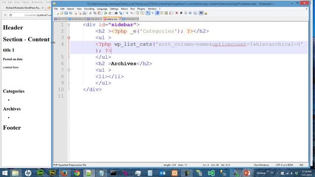Open the Language menu
The image size is (315, 177).
(x=102, y=9)
